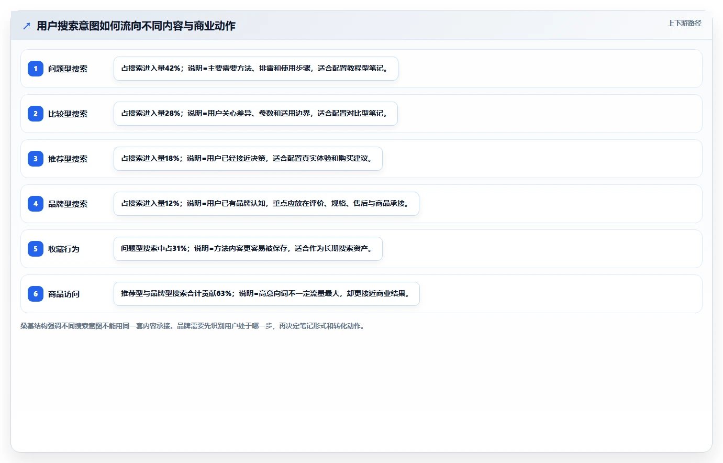The width and height of the screenshot is (723, 463).
Task: Click the 推荐型搜索 label
Action: pos(68,159)
